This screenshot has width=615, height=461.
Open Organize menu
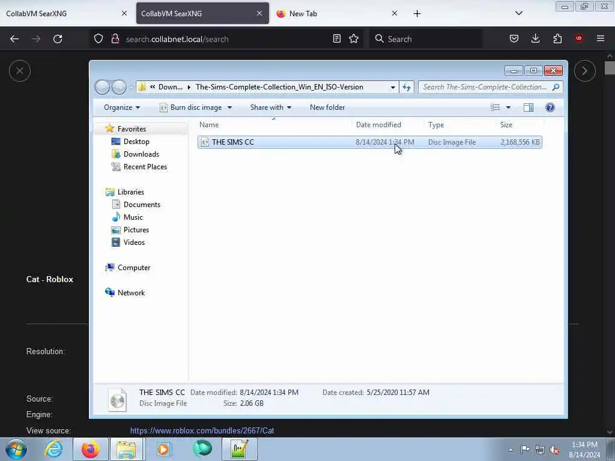click(x=121, y=107)
